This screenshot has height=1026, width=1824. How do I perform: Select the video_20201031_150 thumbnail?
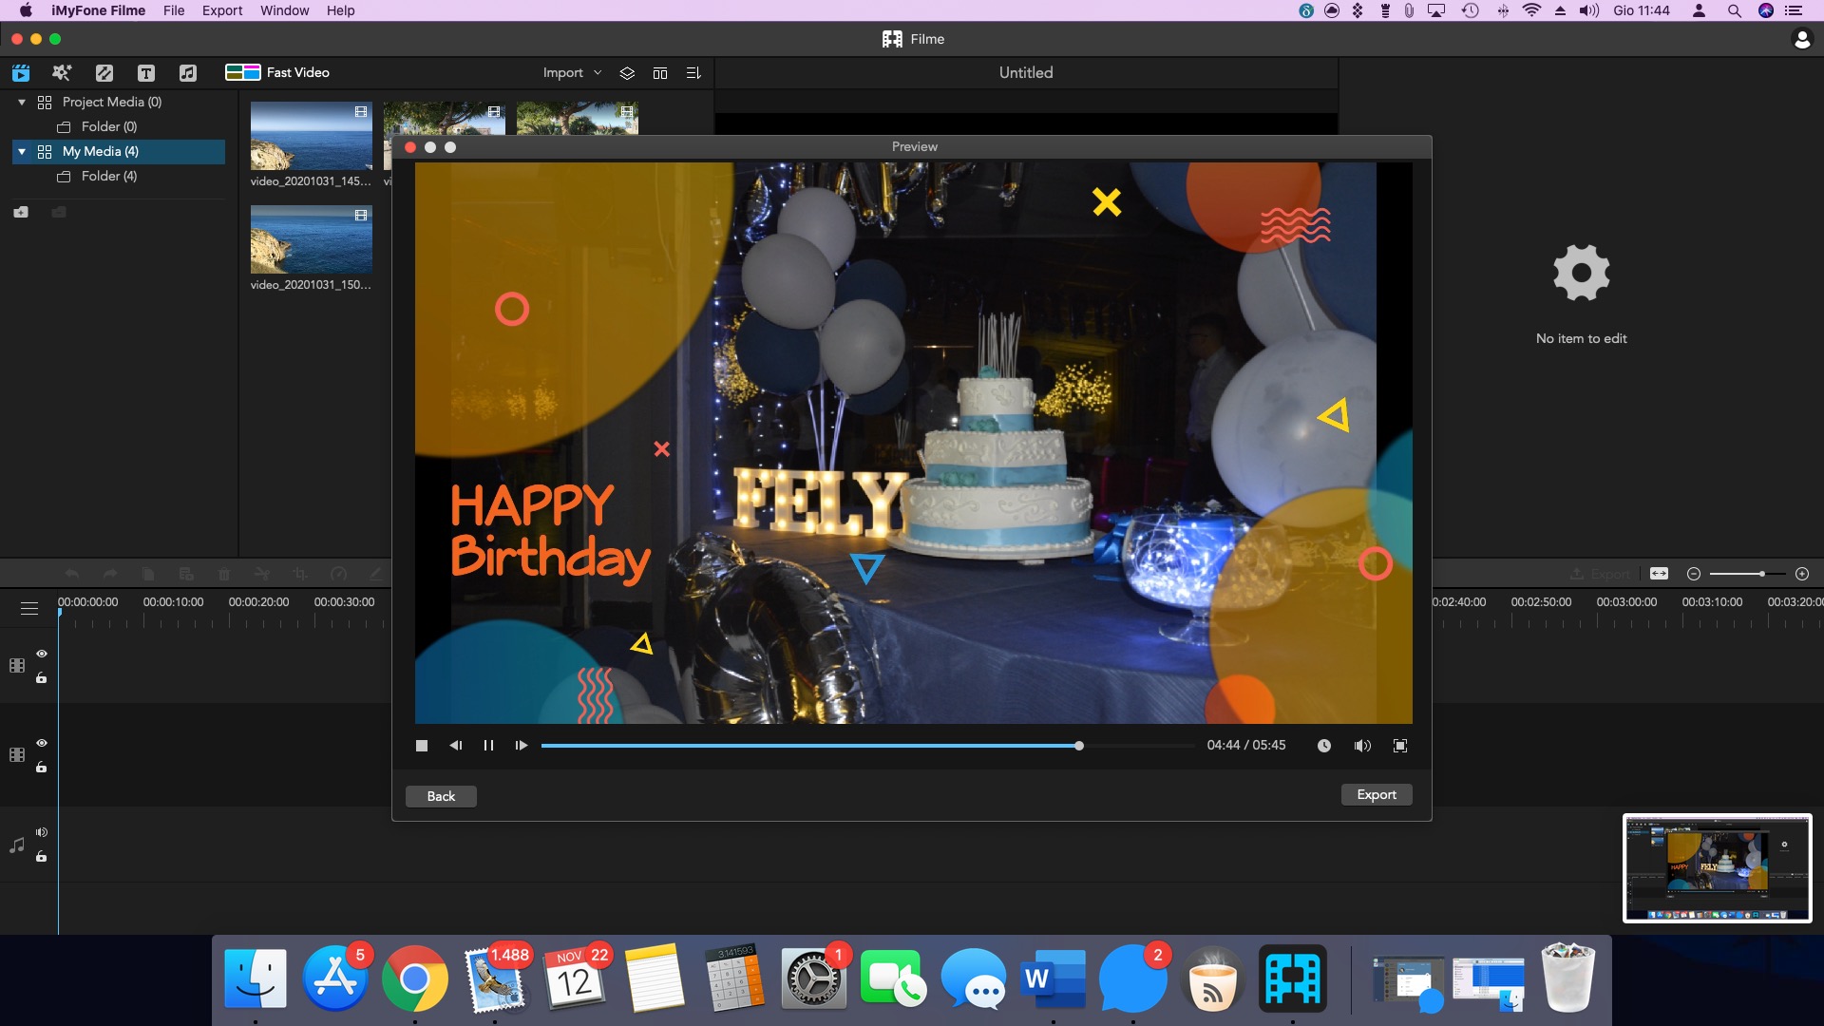pos(311,239)
